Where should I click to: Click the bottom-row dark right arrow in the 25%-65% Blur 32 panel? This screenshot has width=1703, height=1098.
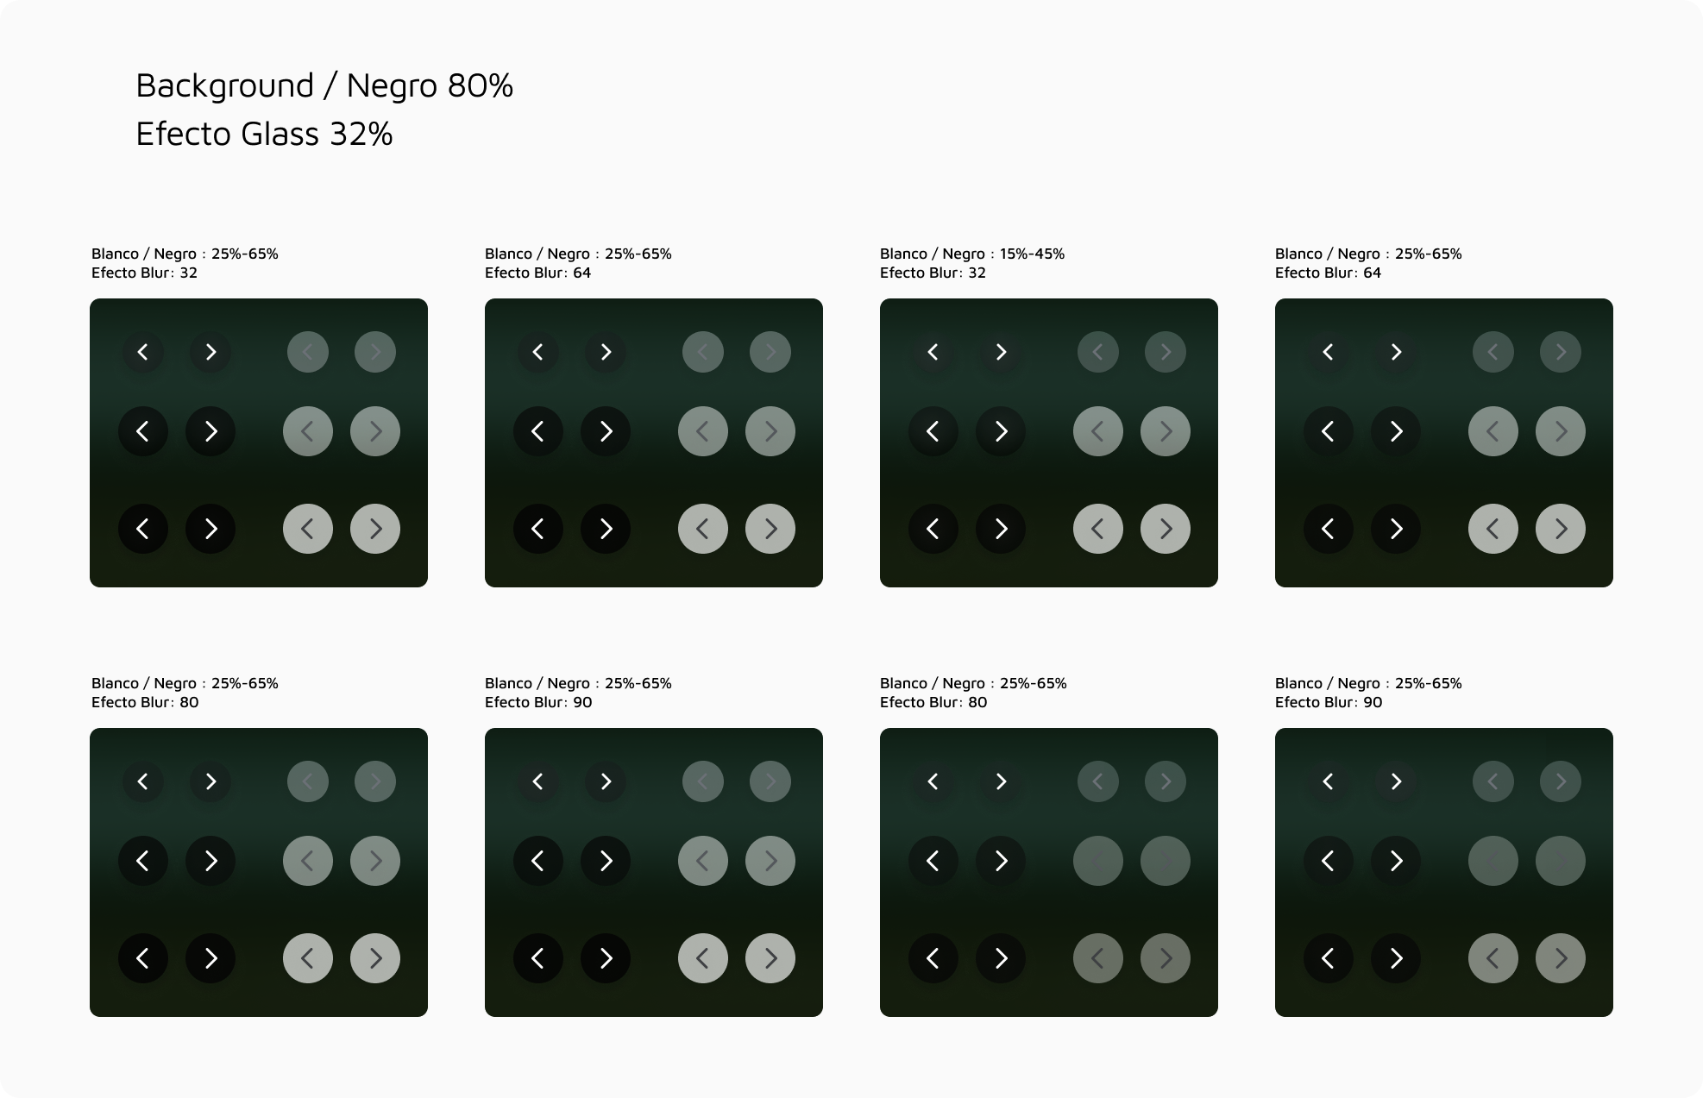tap(211, 529)
